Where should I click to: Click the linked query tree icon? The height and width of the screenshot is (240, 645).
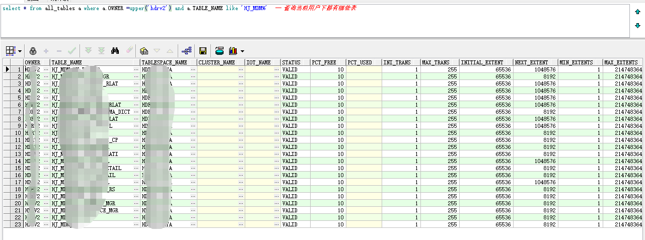[187, 51]
